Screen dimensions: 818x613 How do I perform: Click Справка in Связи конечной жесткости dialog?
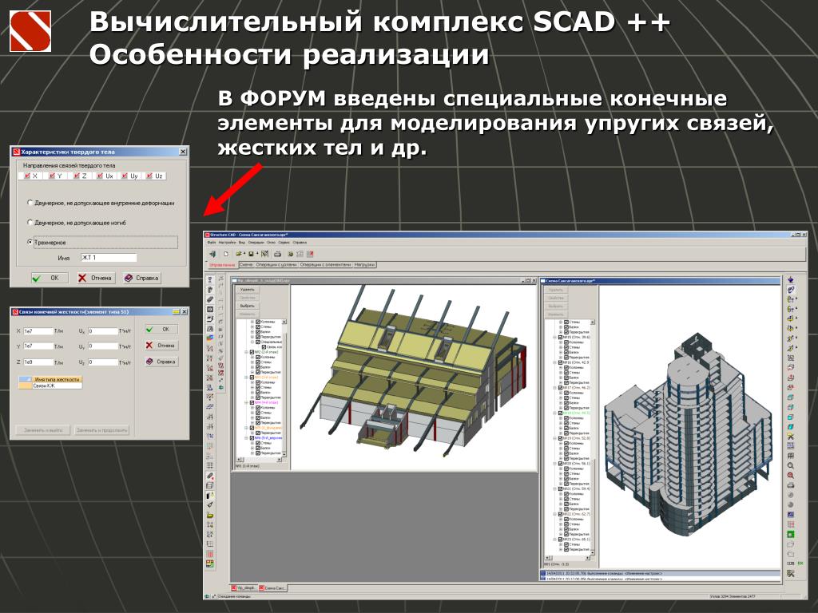click(x=161, y=362)
